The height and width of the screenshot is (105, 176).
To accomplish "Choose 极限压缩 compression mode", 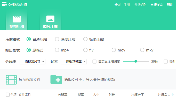I will pyautogui.click(x=85, y=39).
